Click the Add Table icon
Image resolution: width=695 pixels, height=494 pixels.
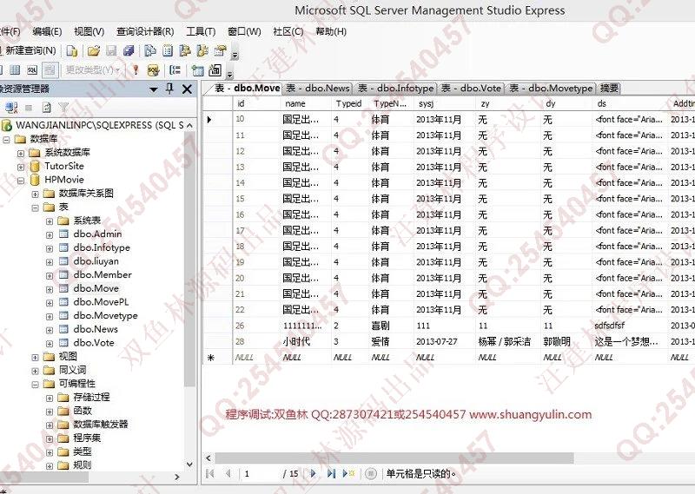tap(197, 69)
